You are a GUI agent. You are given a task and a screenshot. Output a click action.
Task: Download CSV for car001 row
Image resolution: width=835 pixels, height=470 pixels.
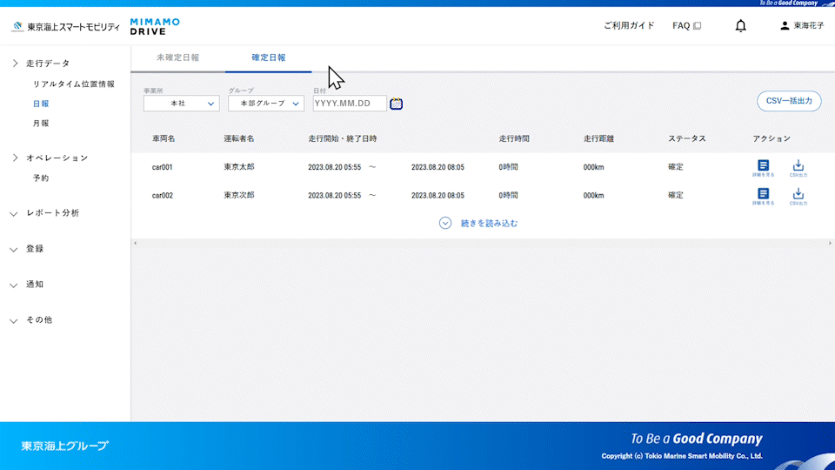(798, 168)
